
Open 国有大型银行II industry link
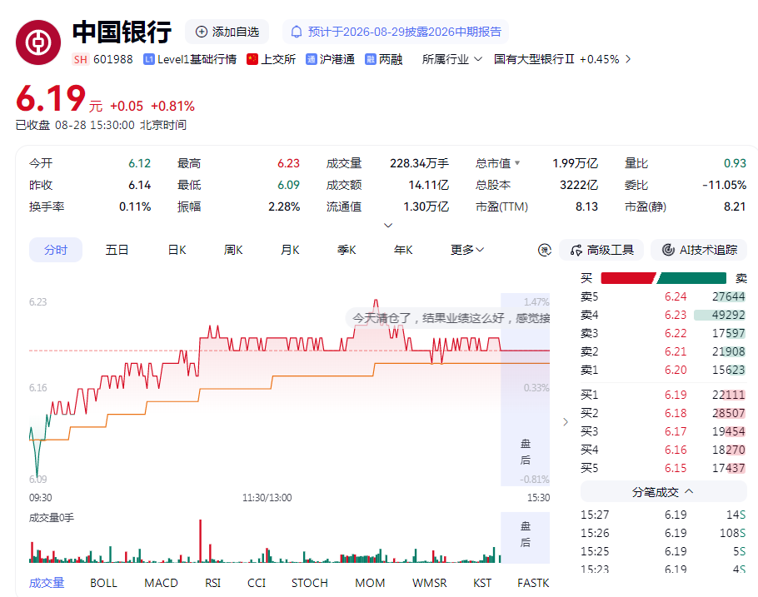[x=534, y=59]
